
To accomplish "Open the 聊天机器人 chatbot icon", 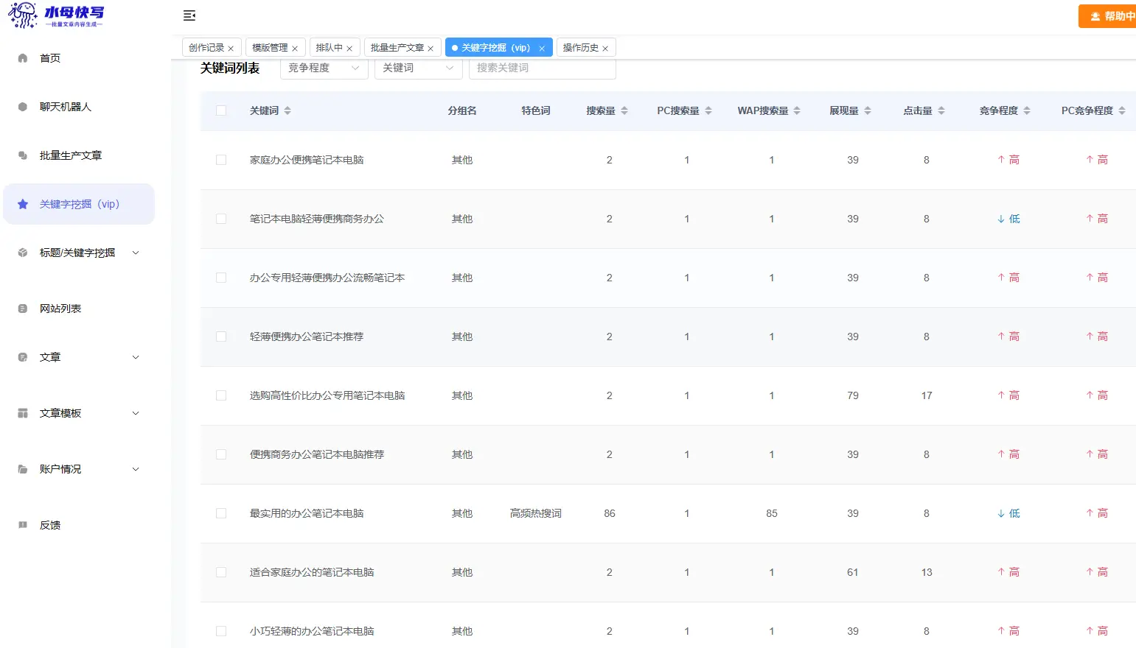I will 23,107.
